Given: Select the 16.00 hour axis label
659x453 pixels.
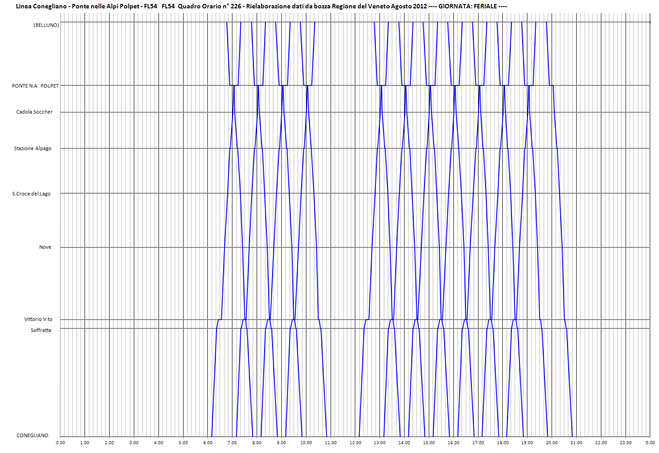Looking at the screenshot, I should (x=454, y=443).
